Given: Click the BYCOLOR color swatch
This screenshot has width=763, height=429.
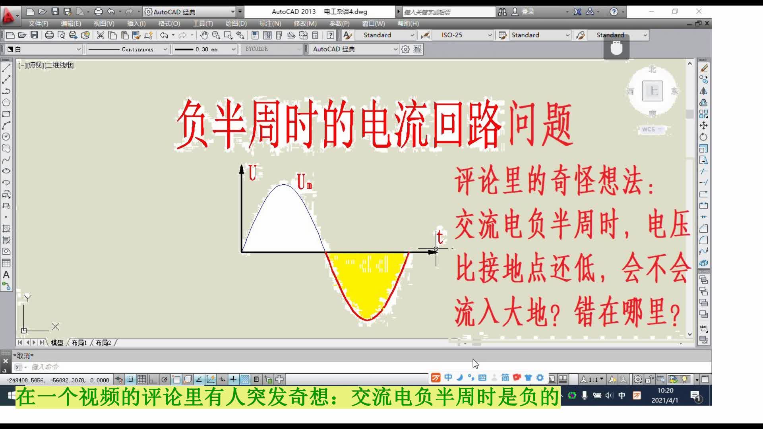Looking at the screenshot, I should coord(267,49).
